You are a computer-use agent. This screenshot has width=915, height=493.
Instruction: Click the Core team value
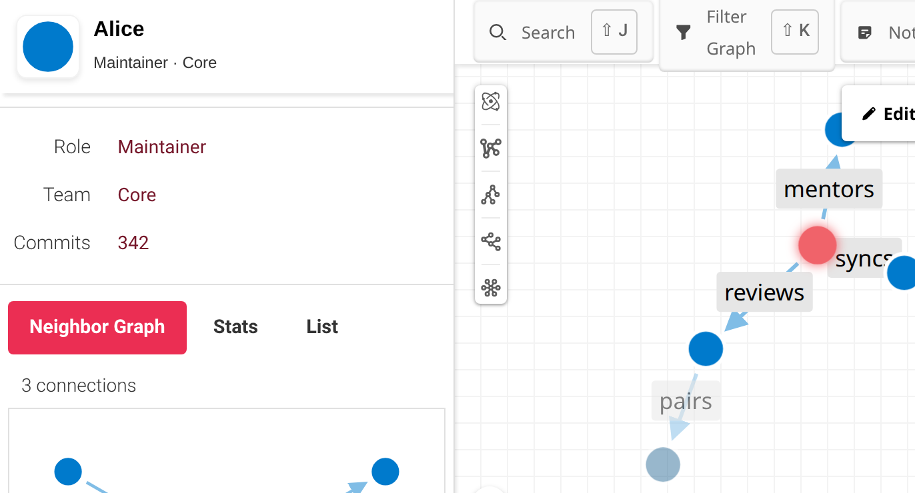click(137, 195)
